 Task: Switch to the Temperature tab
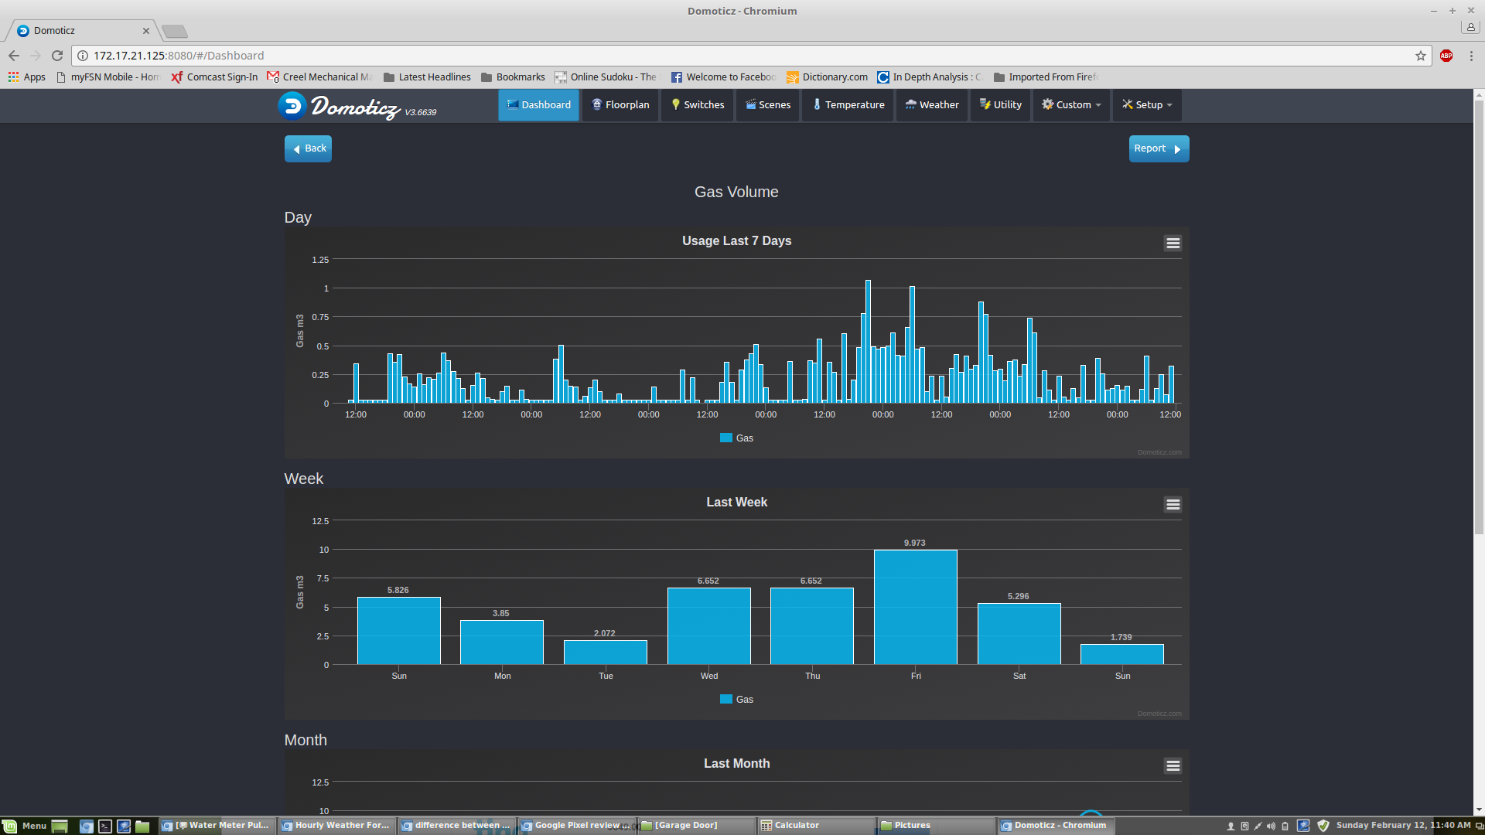(x=848, y=105)
